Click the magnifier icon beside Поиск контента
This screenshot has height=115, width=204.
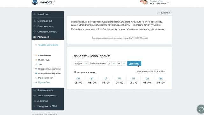tap(35, 26)
